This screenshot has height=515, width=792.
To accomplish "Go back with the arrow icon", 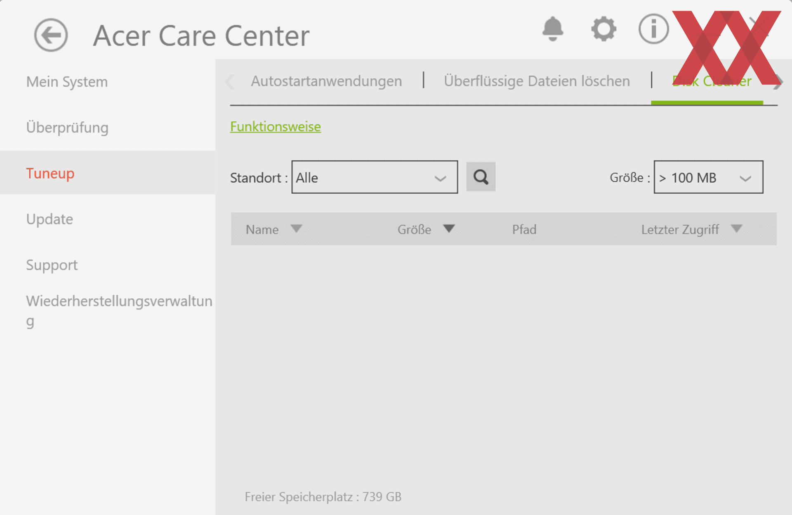I will tap(51, 35).
